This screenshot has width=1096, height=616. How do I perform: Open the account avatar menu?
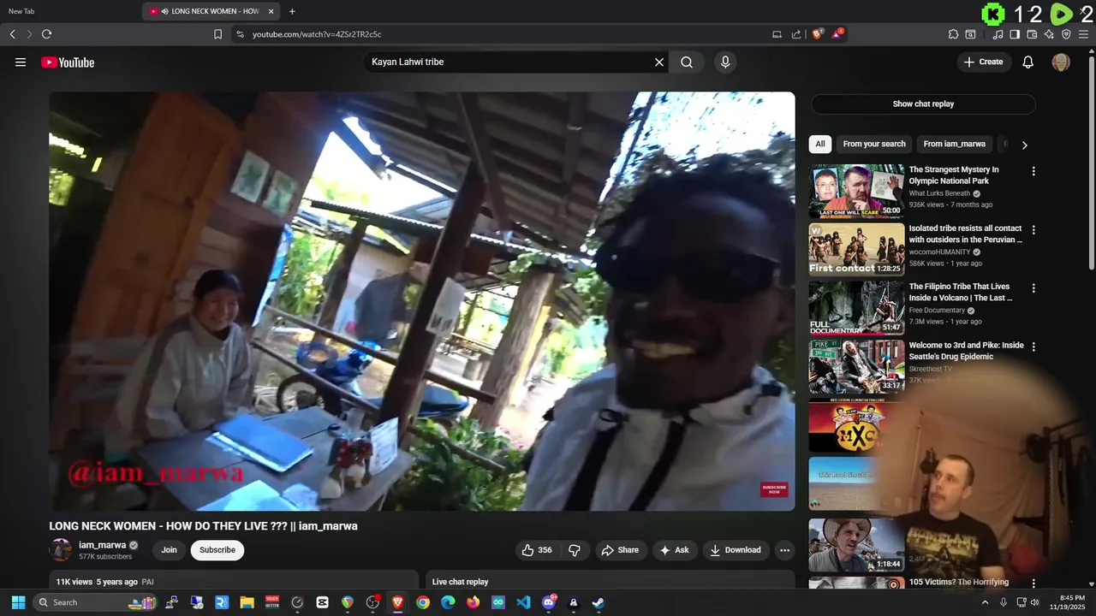point(1061,62)
